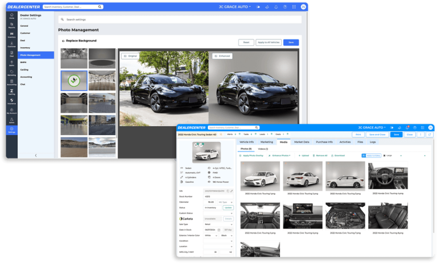Click the plus icon beside Alerts
Image resolution: width=437 pixels, height=263 pixels.
(240, 134)
